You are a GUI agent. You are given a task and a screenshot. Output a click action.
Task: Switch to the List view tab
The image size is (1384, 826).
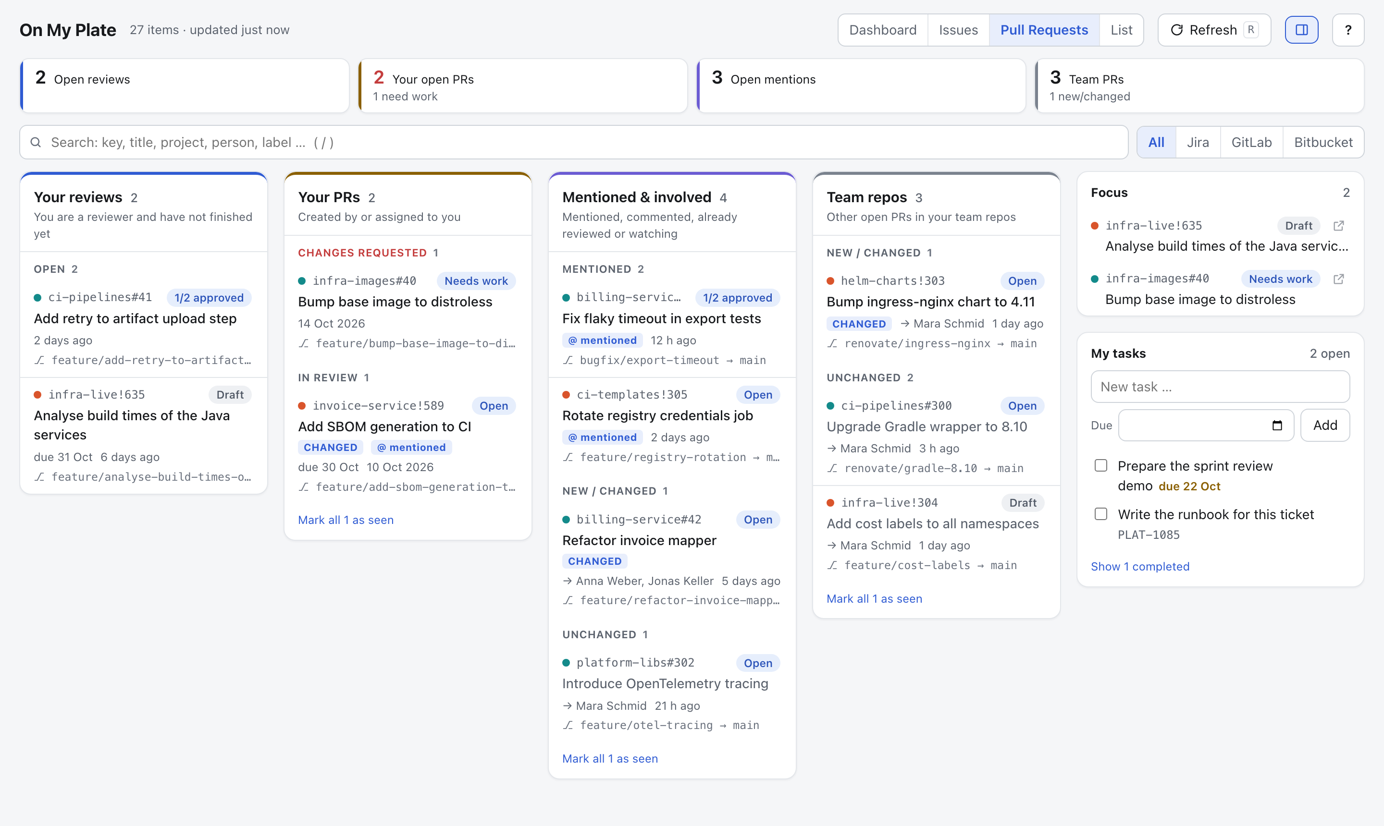click(1121, 30)
